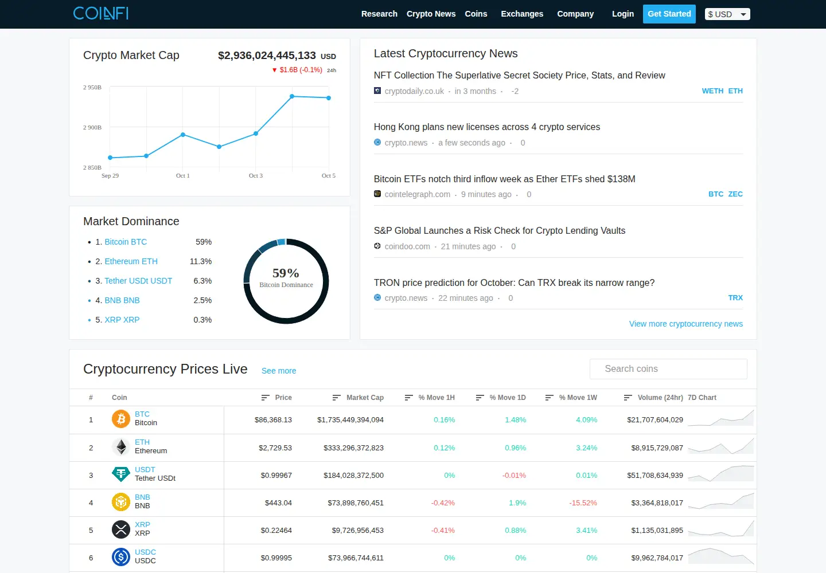This screenshot has width=826, height=573.
Task: Open the Tether USDt USDT dominance link
Action: [138, 281]
